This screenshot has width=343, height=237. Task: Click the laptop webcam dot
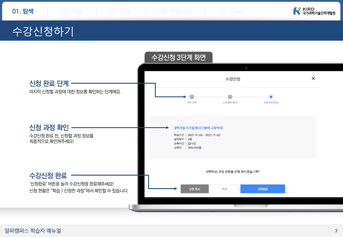[x=246, y=68]
